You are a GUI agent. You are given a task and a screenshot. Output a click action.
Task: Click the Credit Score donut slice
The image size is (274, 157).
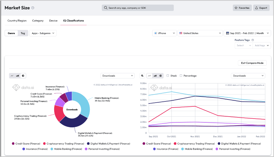tap(64, 98)
